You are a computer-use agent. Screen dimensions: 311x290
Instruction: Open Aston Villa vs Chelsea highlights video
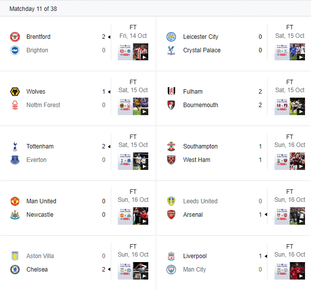pos(133,271)
